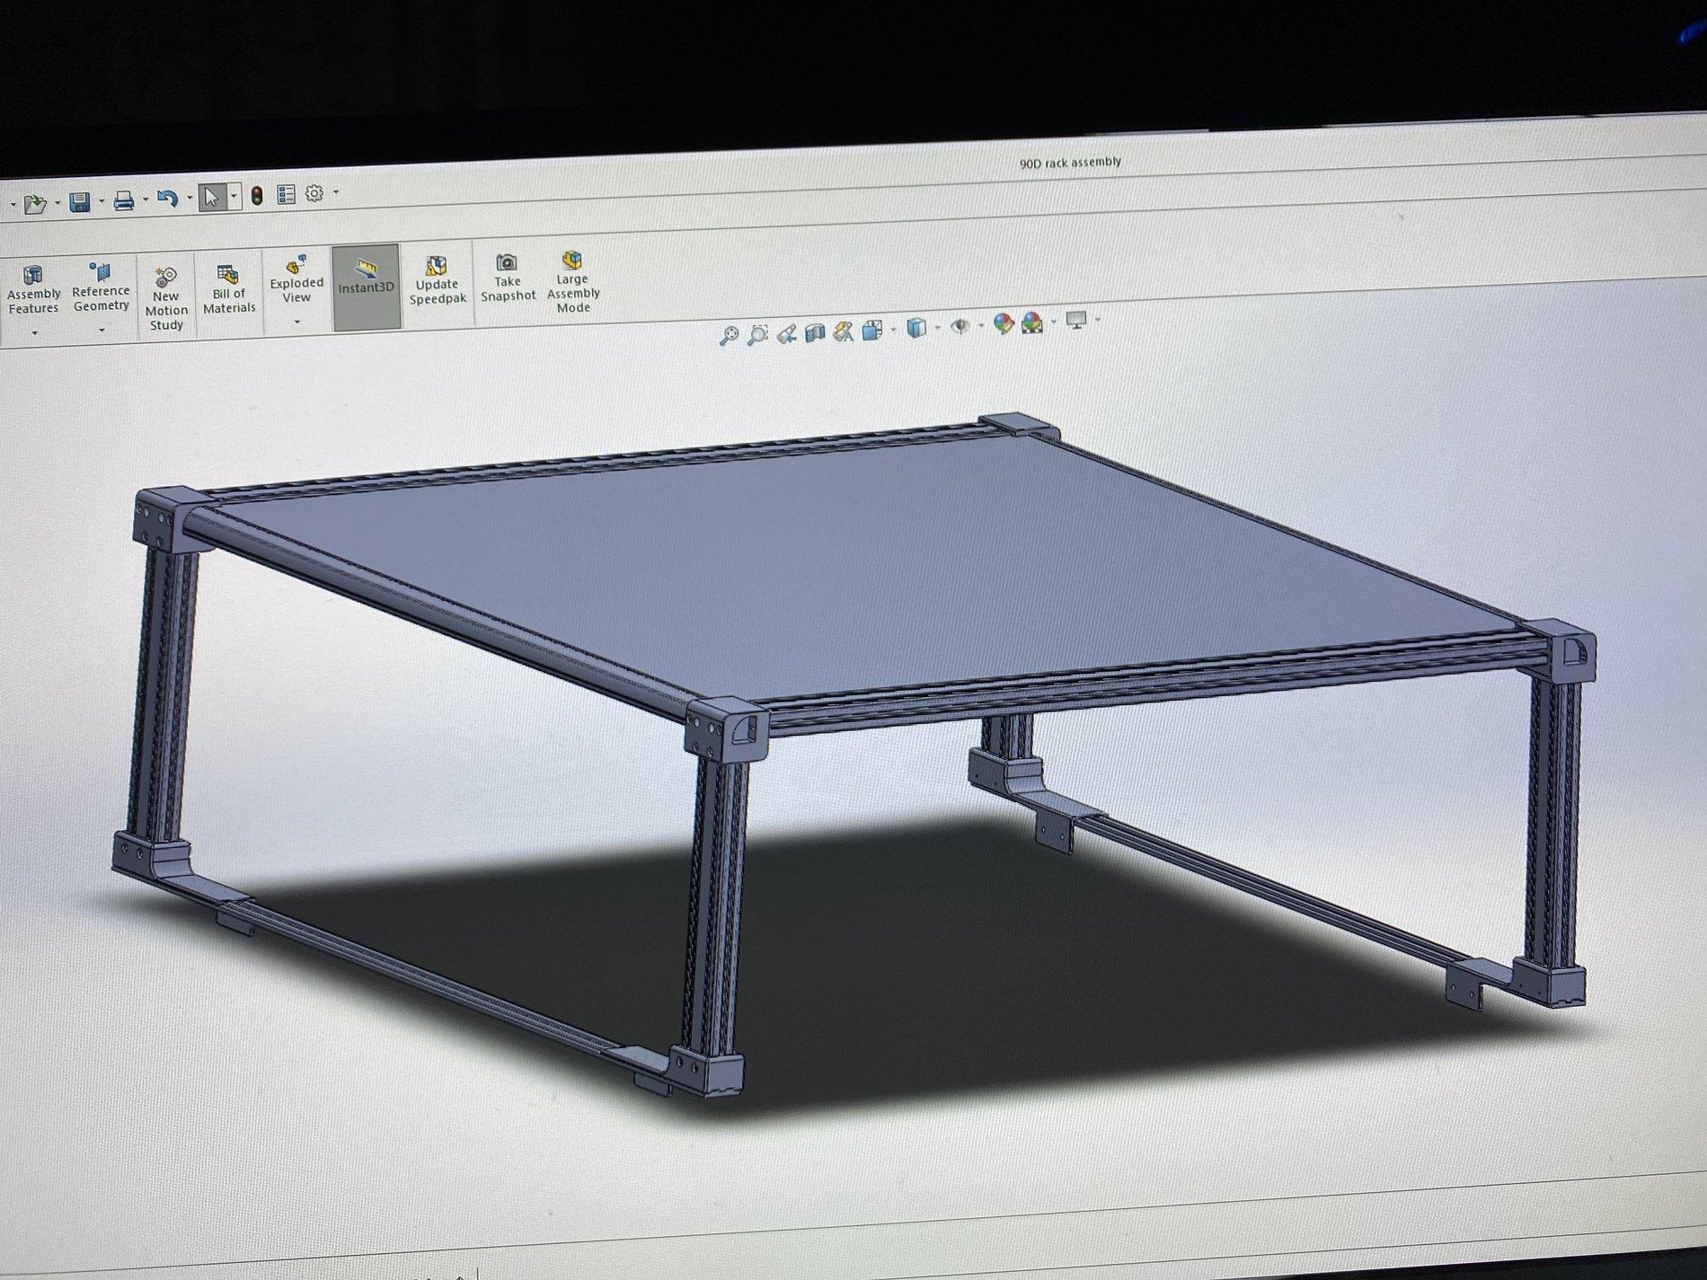Viewport: 1707px width, 1280px height.
Task: Click Zoom to Fit icon
Action: point(730,336)
